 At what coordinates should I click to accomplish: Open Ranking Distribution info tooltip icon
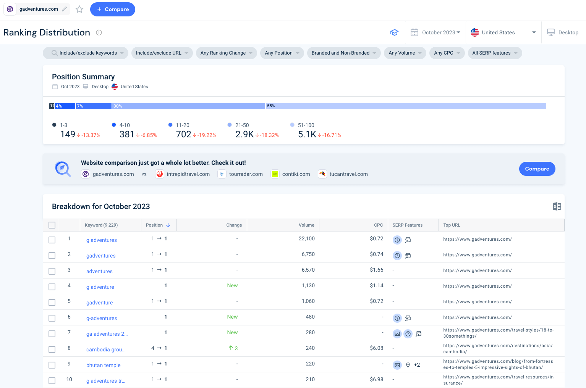[x=99, y=32]
